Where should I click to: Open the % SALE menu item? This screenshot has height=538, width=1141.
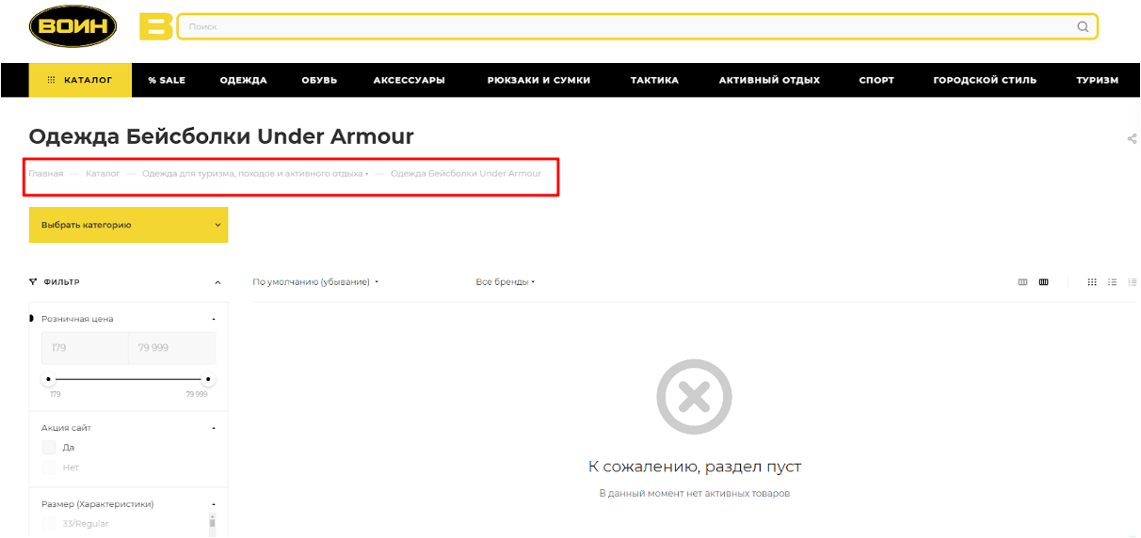167,80
